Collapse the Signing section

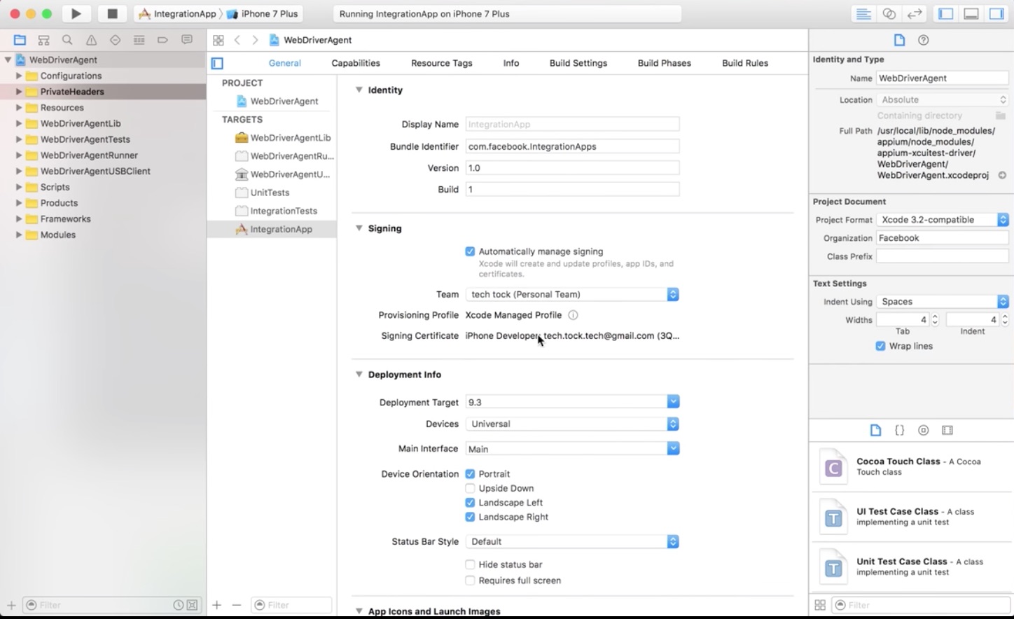point(359,228)
